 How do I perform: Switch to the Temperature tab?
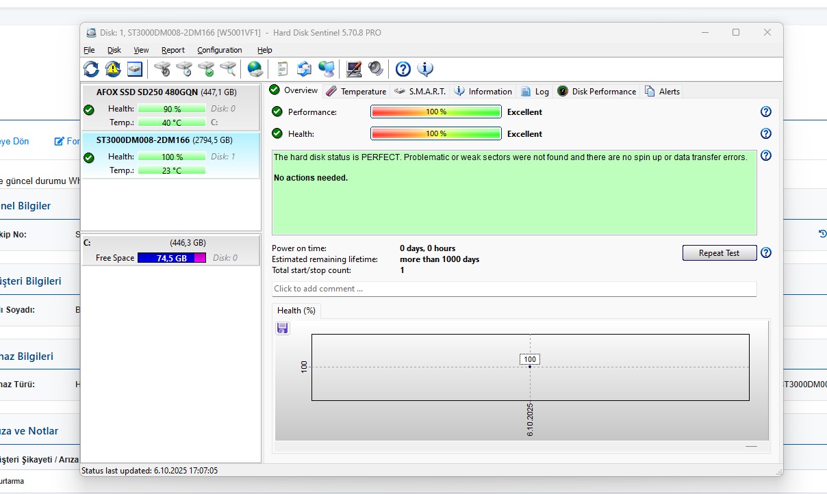click(356, 91)
